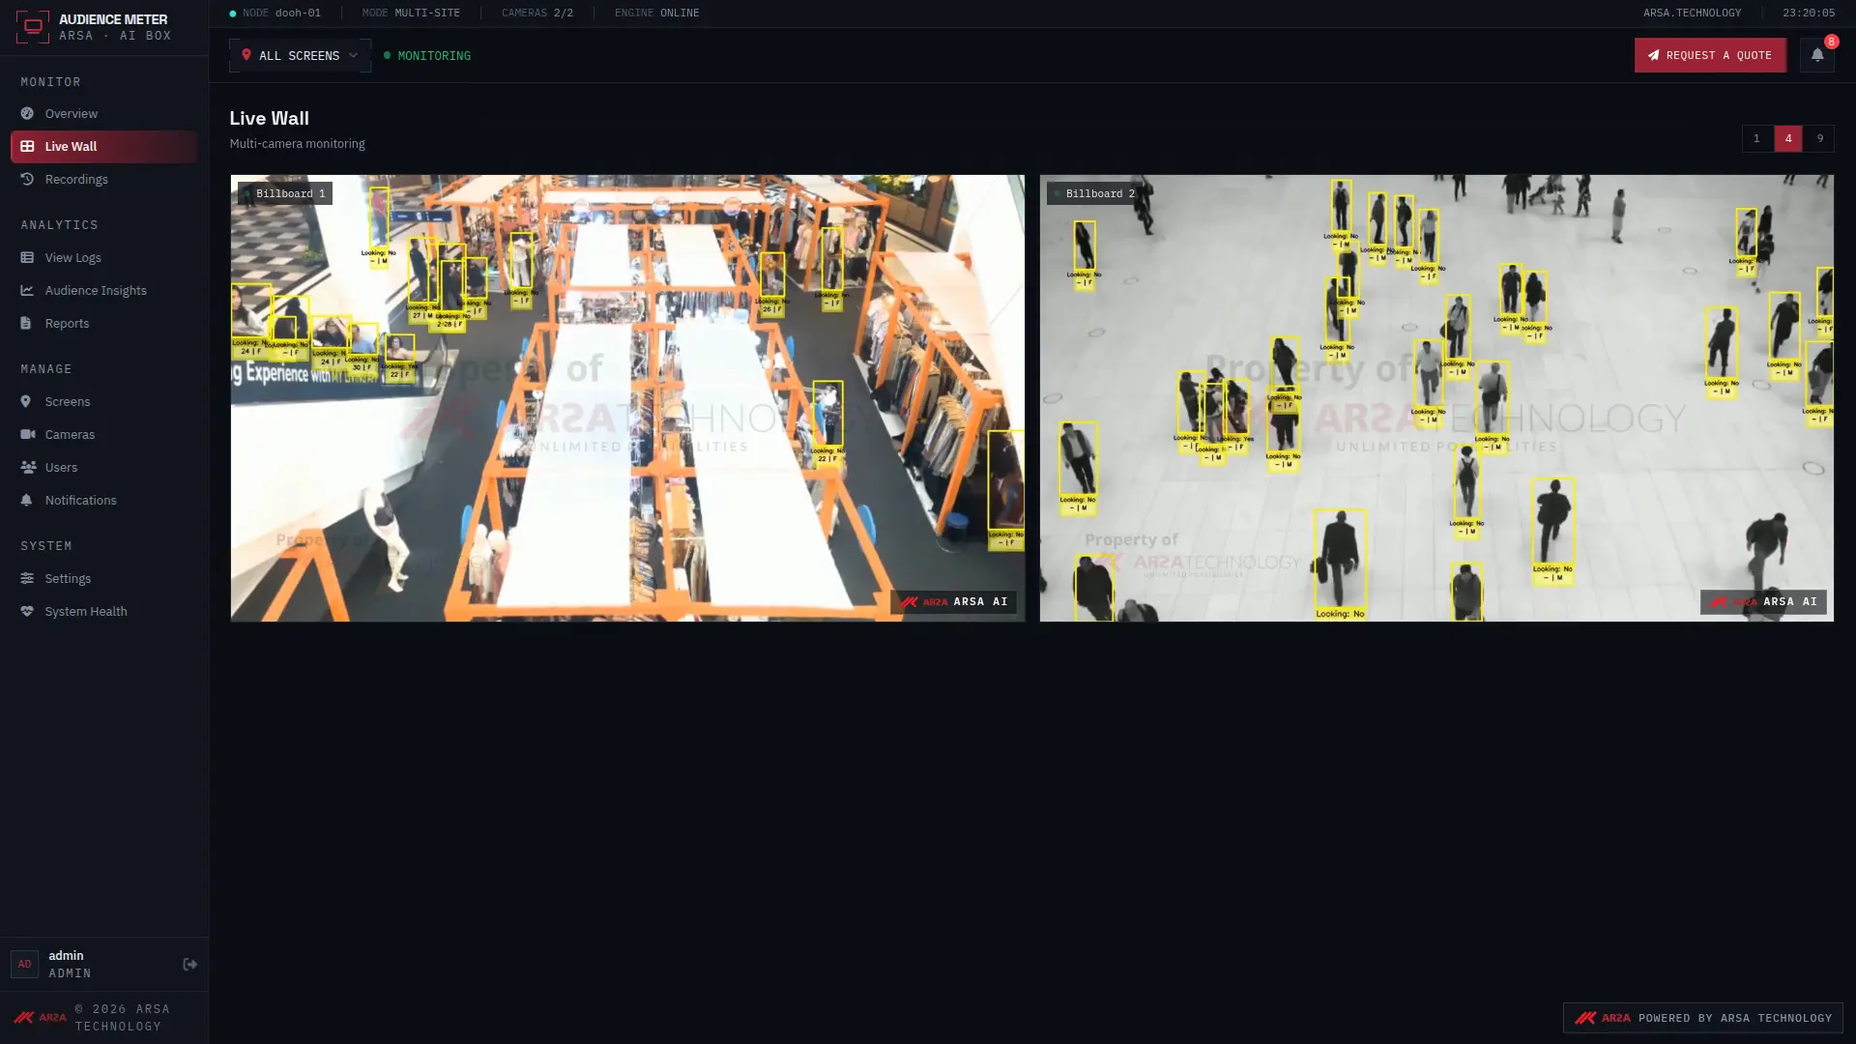Click the Live Wall page heading
The image size is (1856, 1044).
pyautogui.click(x=270, y=118)
